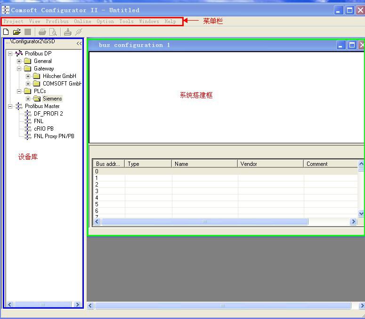
Task: Maximize the bus configuration 1 window
Action: click(352, 45)
